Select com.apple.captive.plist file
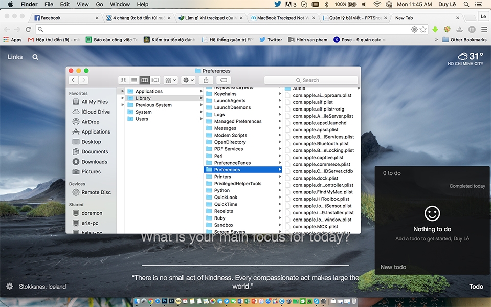 tap(321, 157)
